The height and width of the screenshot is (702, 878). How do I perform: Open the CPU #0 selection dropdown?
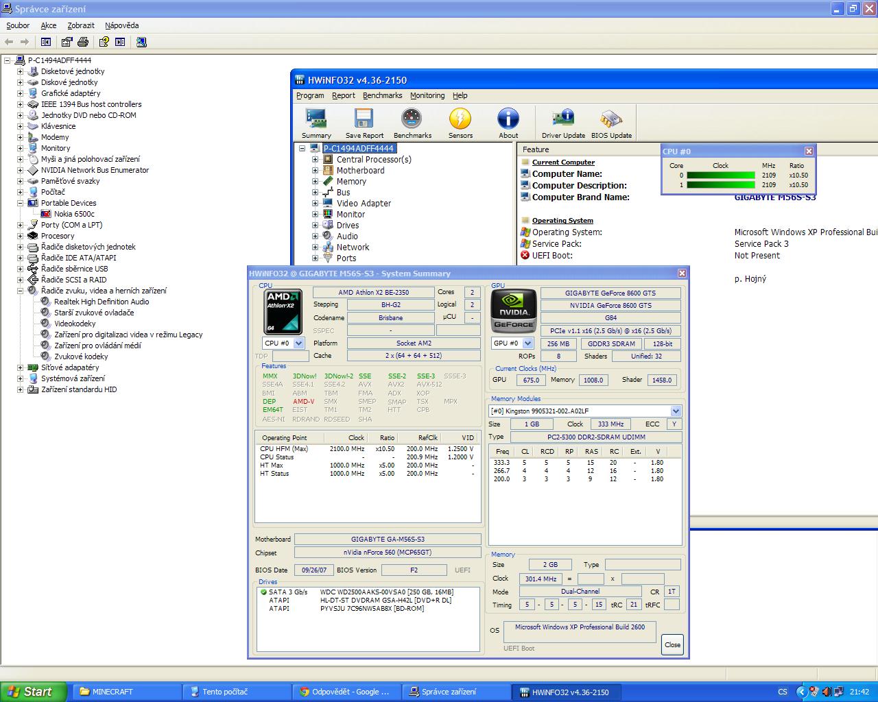[x=300, y=343]
